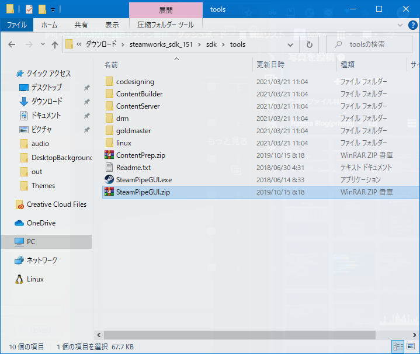Sort by the 種類 column header
This screenshot has width=420, height=354.
point(348,64)
